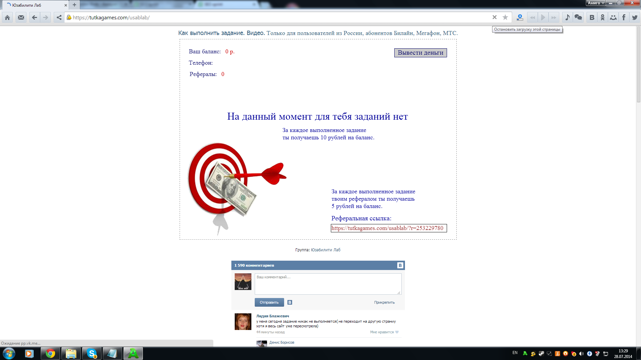Open the music note toolbar icon

click(x=567, y=17)
